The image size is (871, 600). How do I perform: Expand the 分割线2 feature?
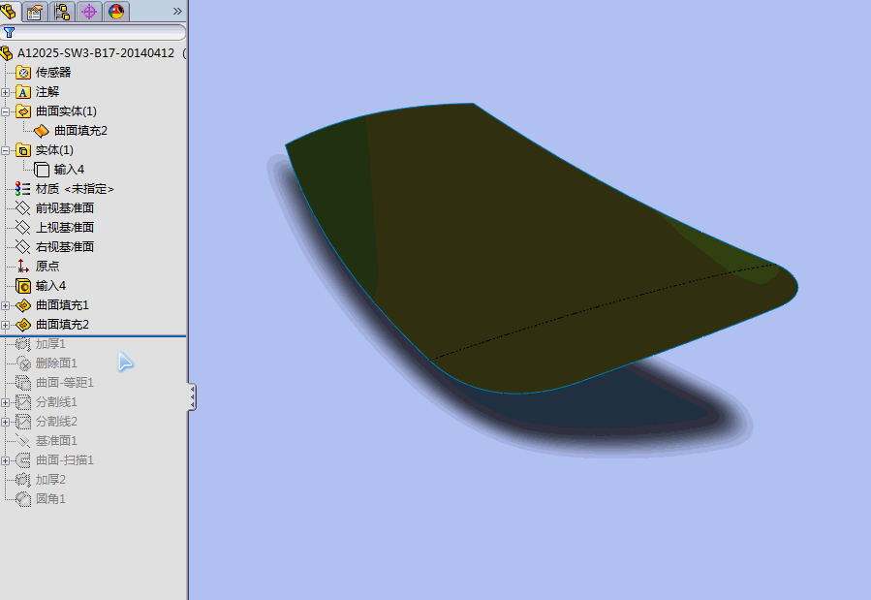point(5,423)
